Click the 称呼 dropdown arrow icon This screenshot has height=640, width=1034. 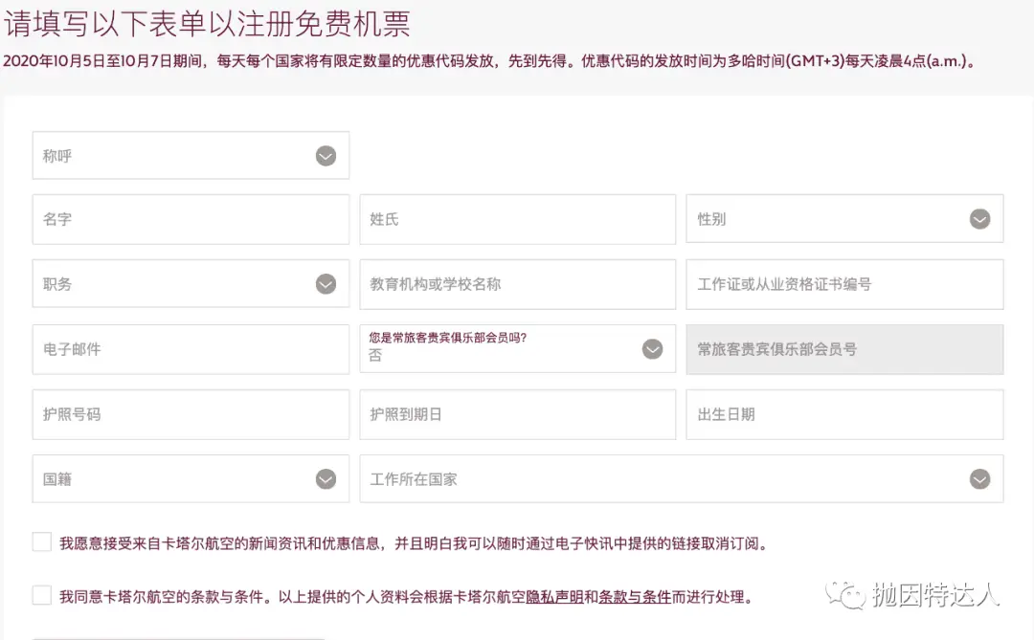click(326, 156)
